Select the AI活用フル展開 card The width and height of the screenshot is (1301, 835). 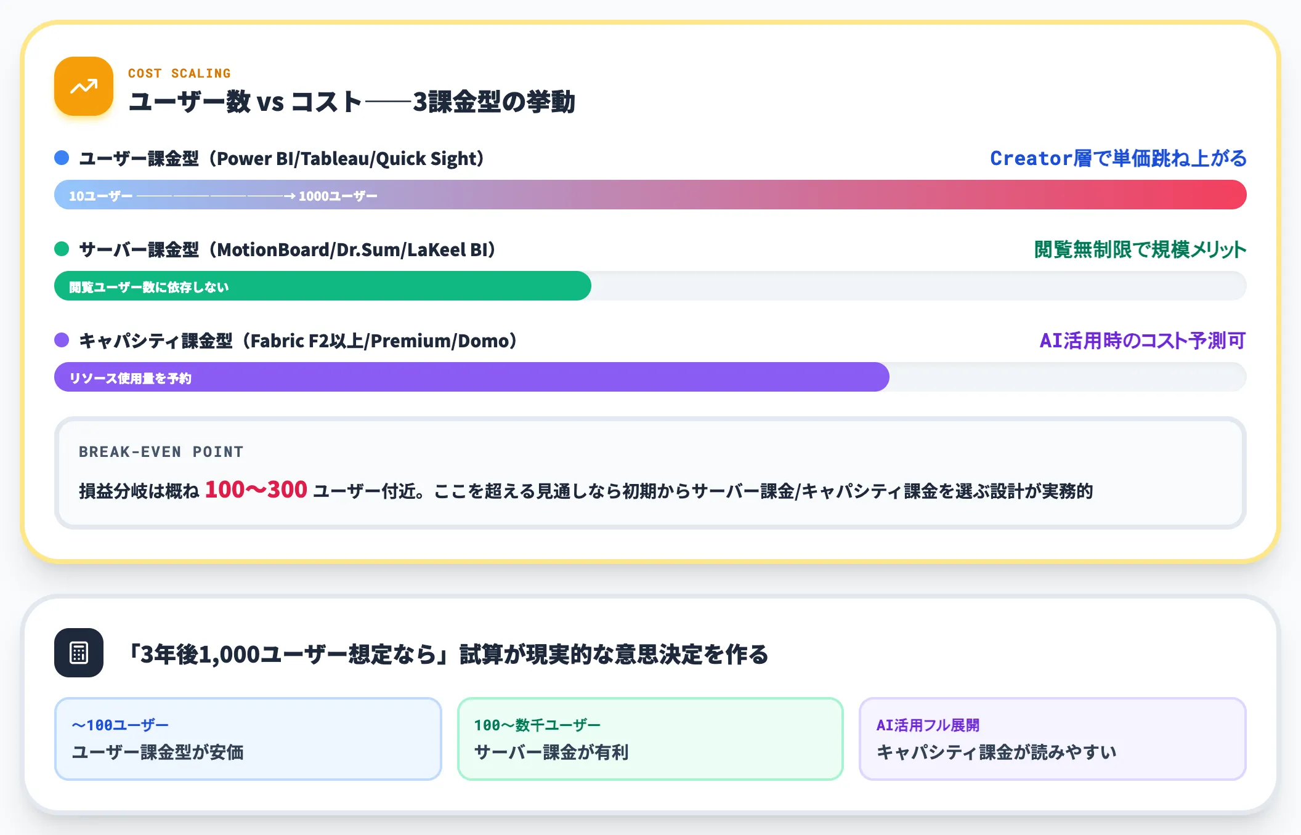[x=1053, y=739]
